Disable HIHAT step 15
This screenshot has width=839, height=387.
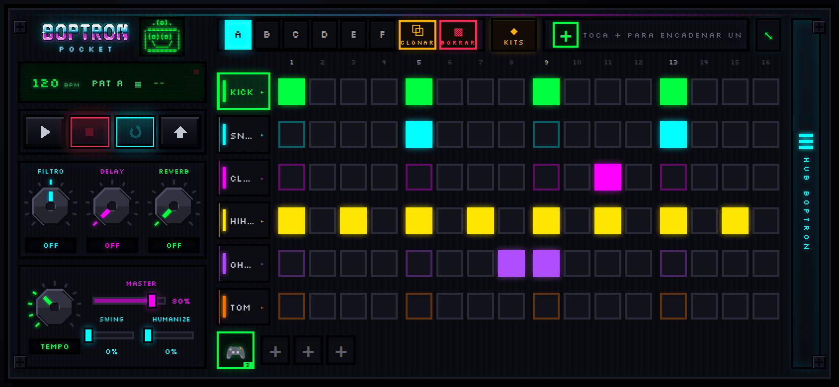point(735,221)
